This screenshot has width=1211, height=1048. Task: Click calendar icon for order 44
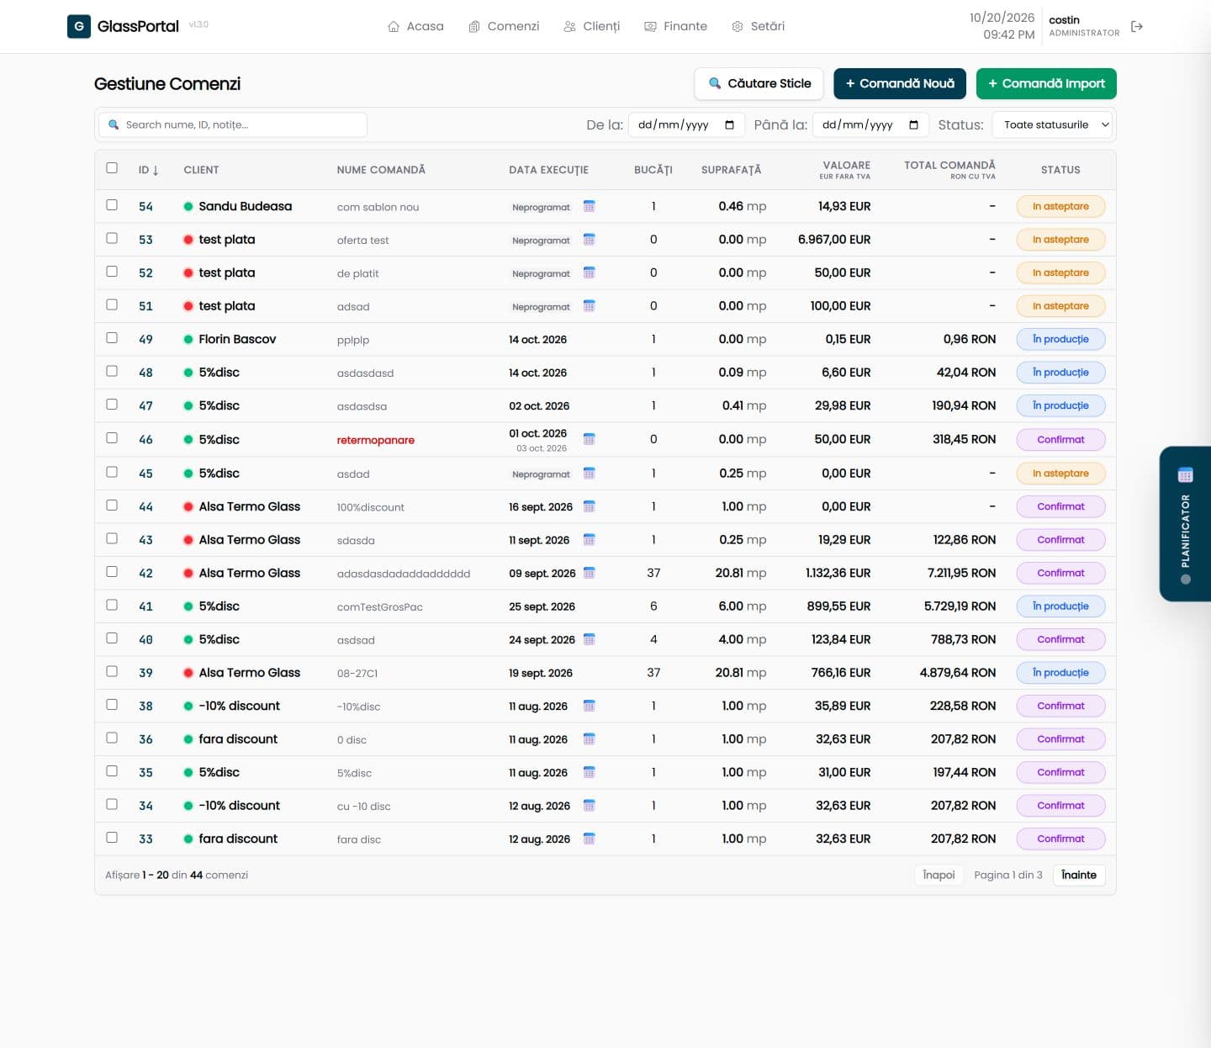point(589,506)
